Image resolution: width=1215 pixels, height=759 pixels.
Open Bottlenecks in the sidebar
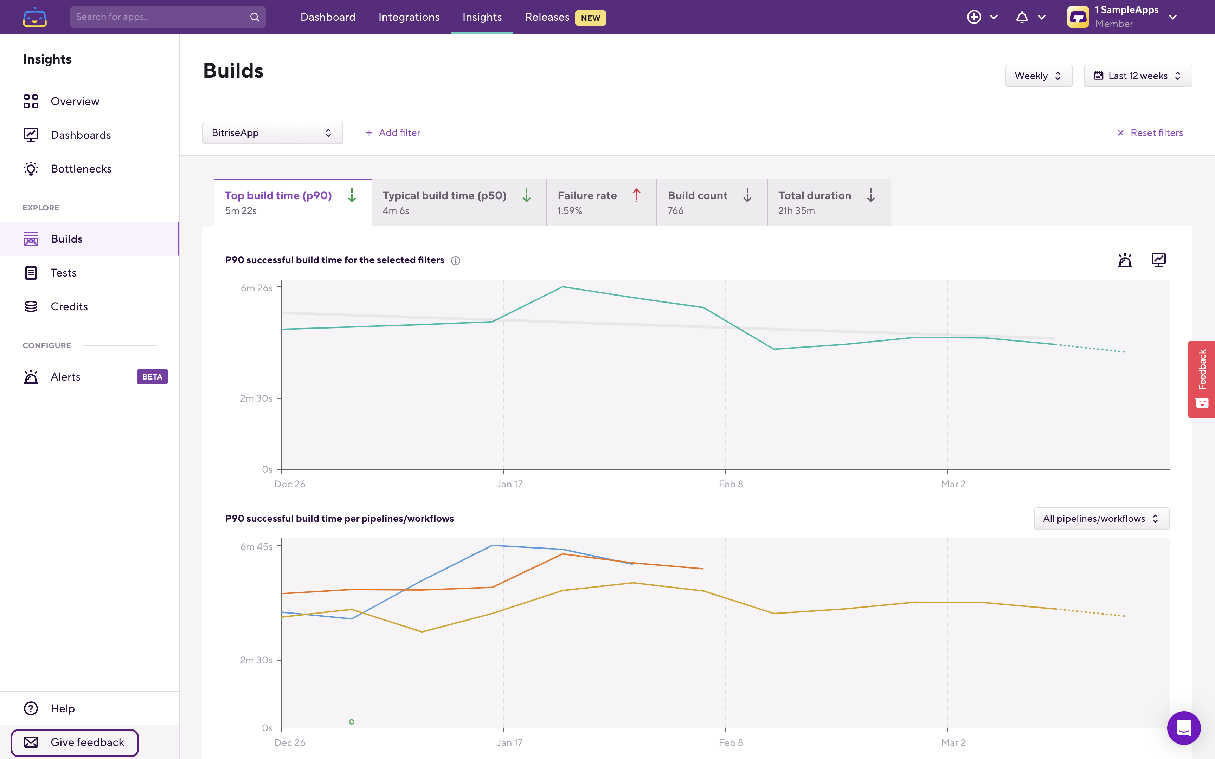(81, 169)
